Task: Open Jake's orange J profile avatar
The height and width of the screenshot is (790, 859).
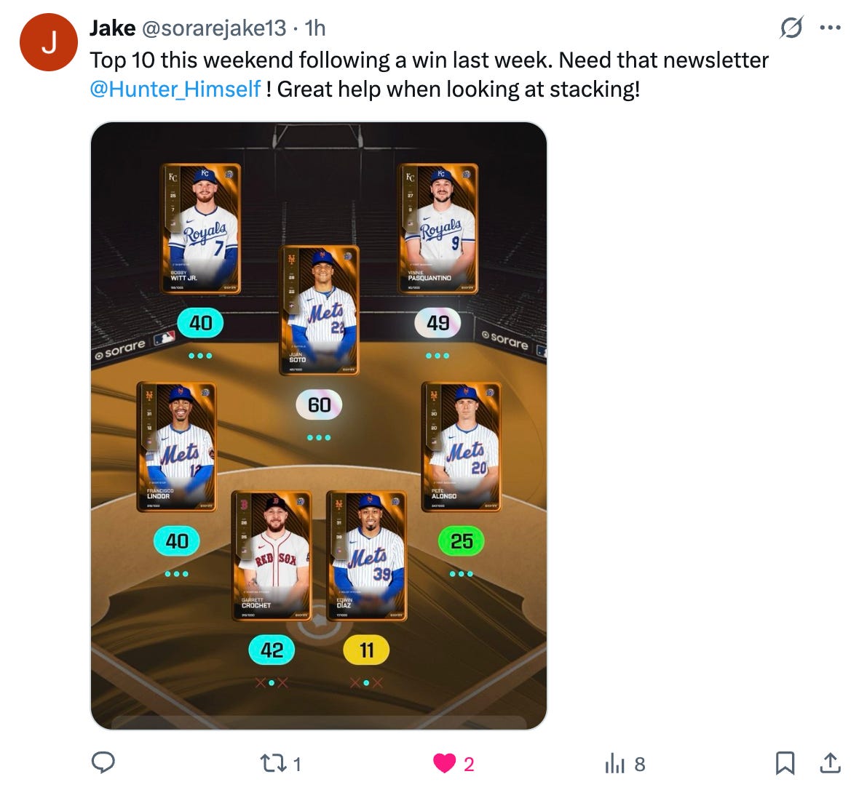Action: tap(49, 42)
